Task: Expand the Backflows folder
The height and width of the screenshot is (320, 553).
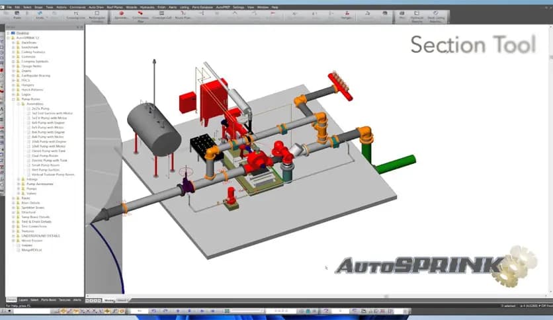Action: (13, 42)
